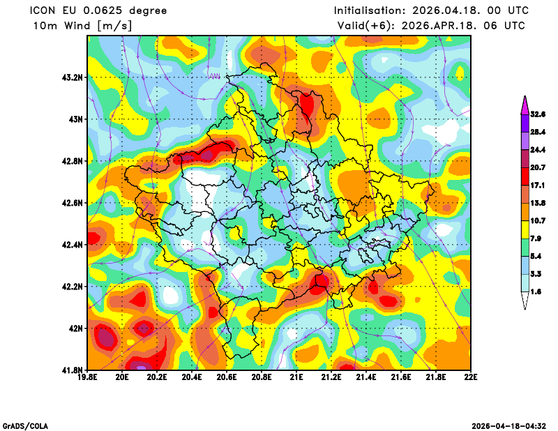Click the 21E longitude axis label
558x431 pixels.
296,377
